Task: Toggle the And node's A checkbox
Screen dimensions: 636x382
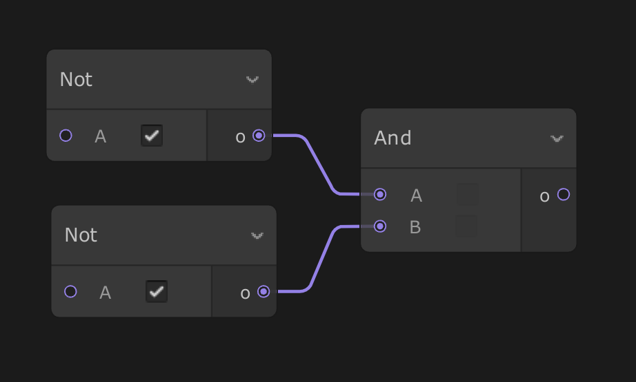Action: pyautogui.click(x=467, y=195)
